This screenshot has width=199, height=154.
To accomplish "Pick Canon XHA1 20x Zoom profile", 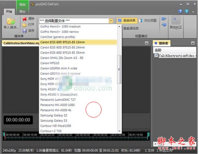I will point(78,58).
